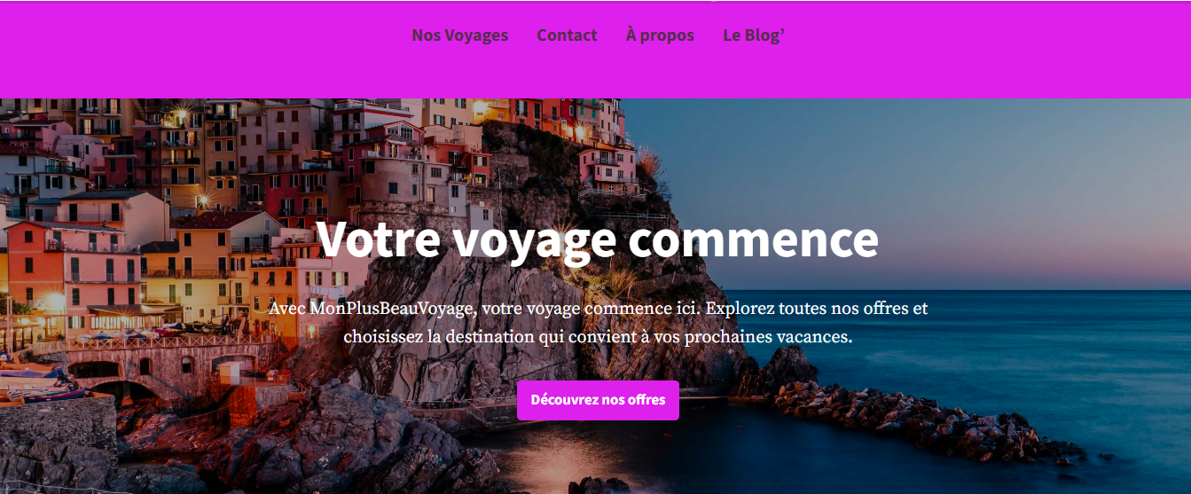Open the Nos Voyages menu item

(459, 35)
